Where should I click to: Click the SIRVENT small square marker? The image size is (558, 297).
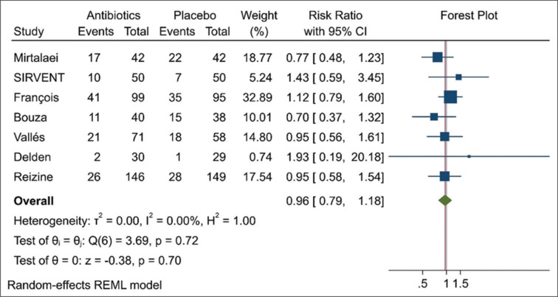coord(458,77)
